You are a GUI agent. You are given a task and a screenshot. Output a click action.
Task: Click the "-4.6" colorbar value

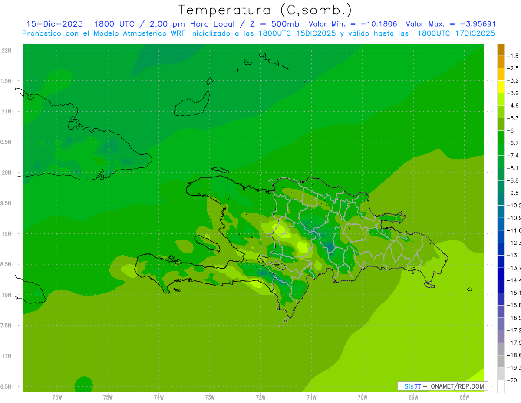pos(512,106)
